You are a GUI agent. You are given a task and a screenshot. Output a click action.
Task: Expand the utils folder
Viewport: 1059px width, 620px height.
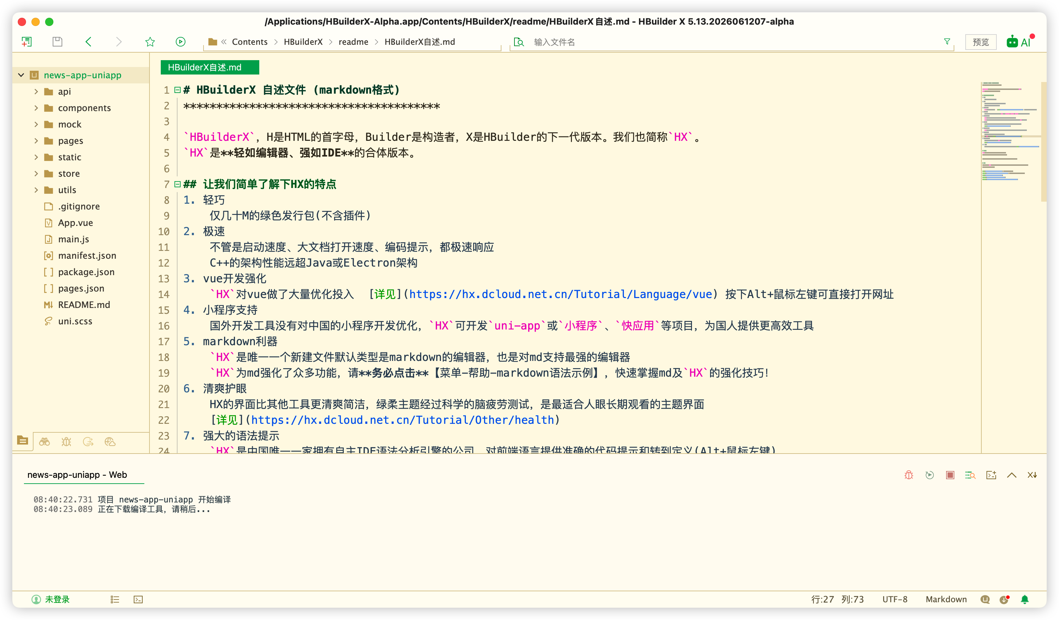click(36, 190)
